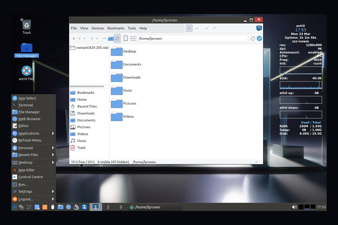Screen dimensions: 338x225
Task: Open the forward history dropdown arrow
Action: (x=97, y=39)
